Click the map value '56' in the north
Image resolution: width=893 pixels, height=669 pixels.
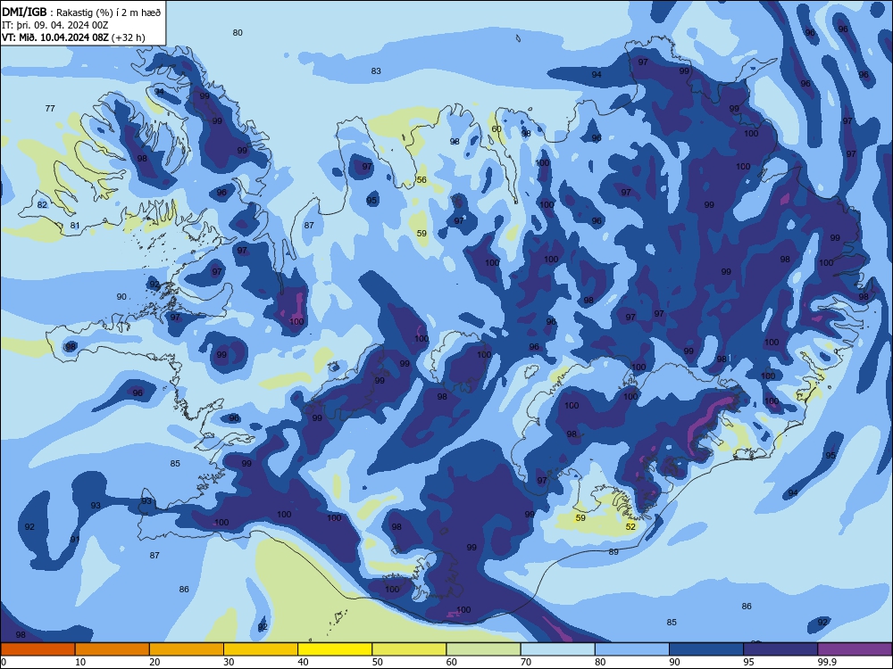[421, 180]
